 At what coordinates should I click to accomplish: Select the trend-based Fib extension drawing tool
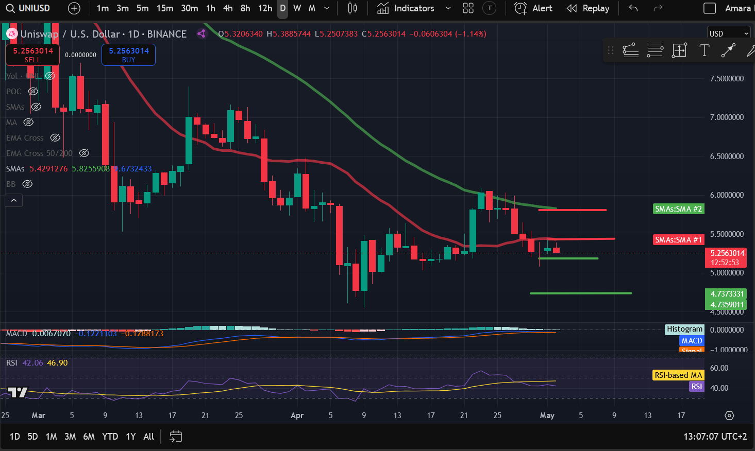coord(630,50)
